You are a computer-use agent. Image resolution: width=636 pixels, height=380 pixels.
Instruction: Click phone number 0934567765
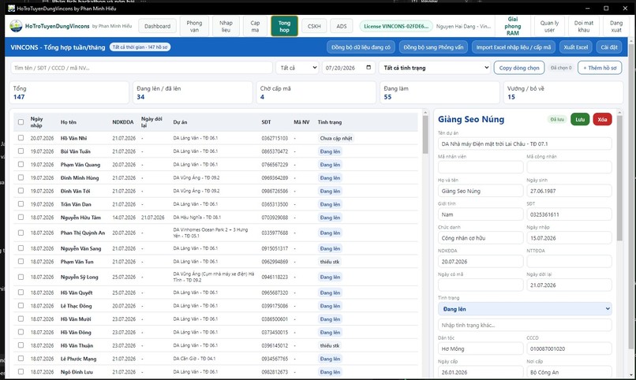[x=275, y=359]
